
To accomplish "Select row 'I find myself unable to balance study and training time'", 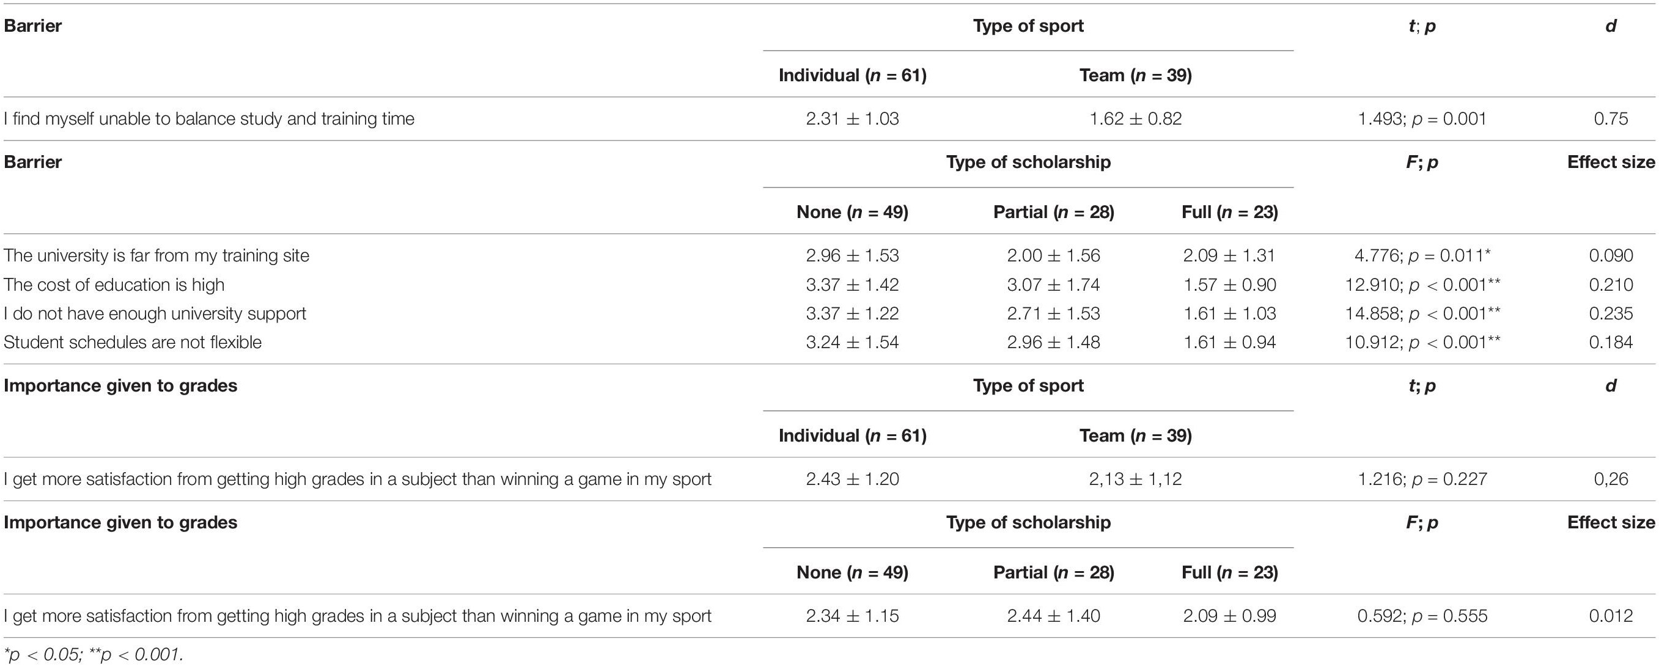I will [x=829, y=118].
